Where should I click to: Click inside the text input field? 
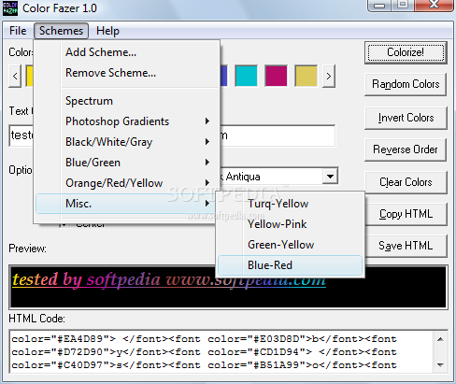point(278,135)
